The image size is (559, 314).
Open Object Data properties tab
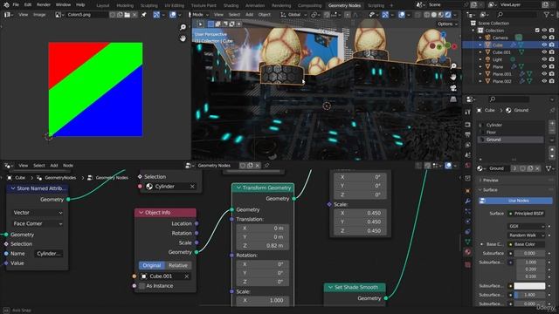coord(468,242)
